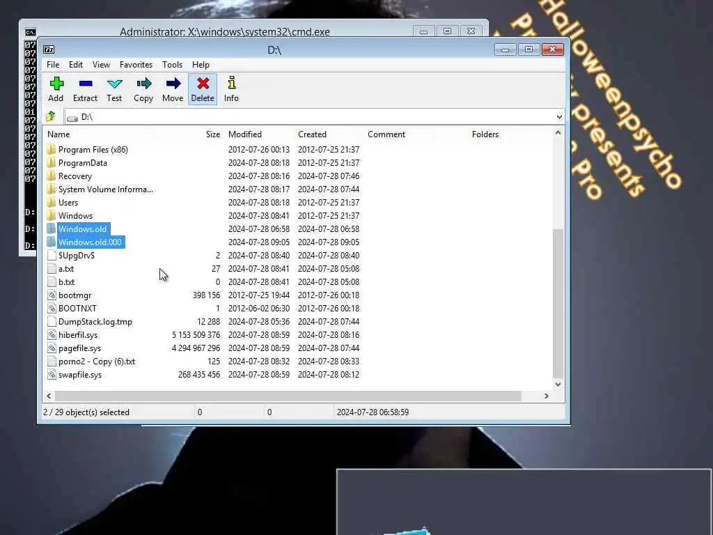Select the Windows folder icon
The image size is (713, 535).
[x=52, y=215]
